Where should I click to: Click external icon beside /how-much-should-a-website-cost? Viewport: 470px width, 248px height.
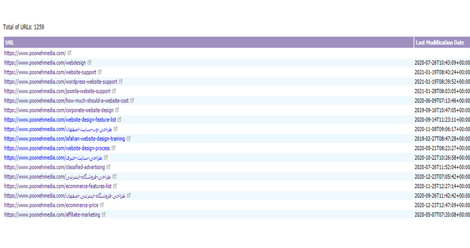[132, 100]
